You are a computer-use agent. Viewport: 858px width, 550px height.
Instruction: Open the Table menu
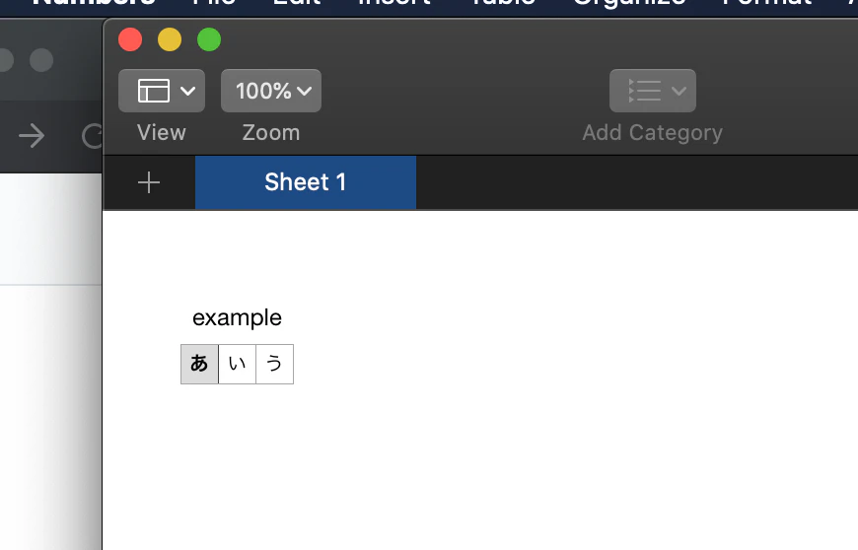click(501, 3)
